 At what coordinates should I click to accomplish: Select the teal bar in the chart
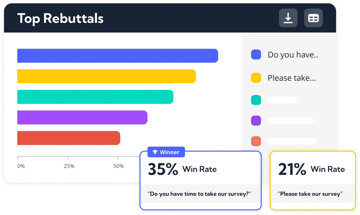click(95, 97)
